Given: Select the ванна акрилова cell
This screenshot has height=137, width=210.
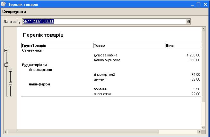Looking at the screenshot, I should coord(107,60).
